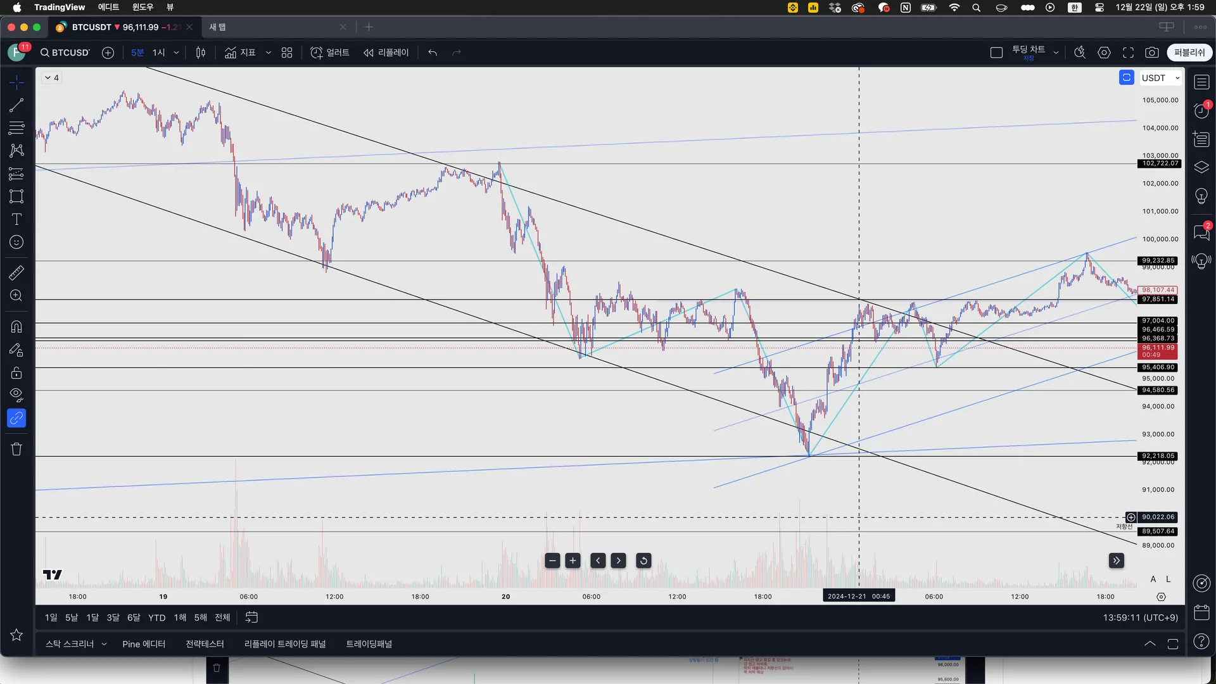Image resolution: width=1216 pixels, height=684 pixels.
Task: Select the 1달 date range button
Action: click(92, 617)
